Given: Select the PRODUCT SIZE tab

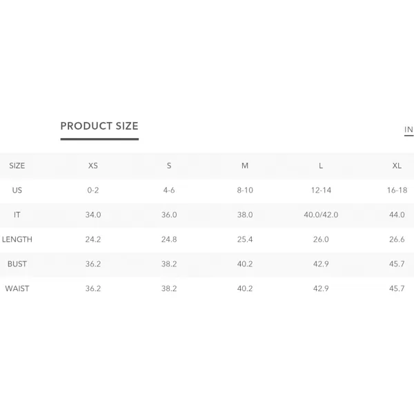Looking at the screenshot, I should point(99,126).
